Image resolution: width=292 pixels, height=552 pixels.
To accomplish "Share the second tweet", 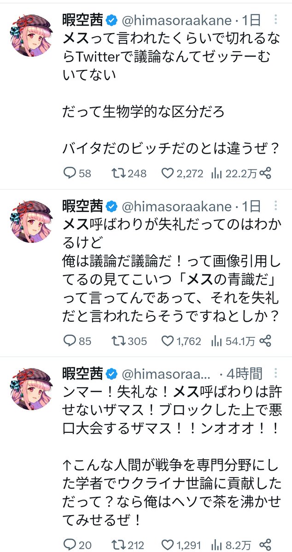I will 265,341.
